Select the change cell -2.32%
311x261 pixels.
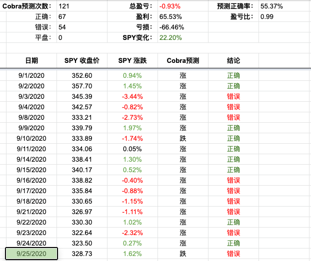pyautogui.click(x=132, y=233)
